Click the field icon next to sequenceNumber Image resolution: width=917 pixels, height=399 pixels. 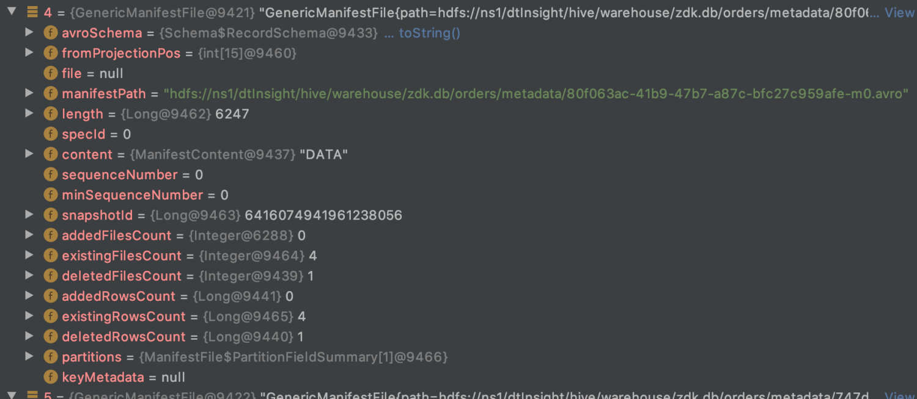[x=51, y=174]
